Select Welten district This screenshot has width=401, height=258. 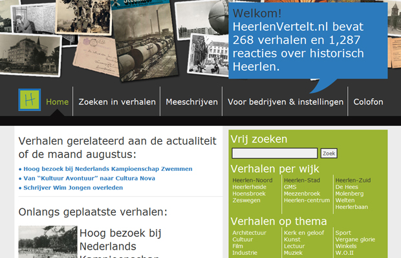[x=345, y=200]
